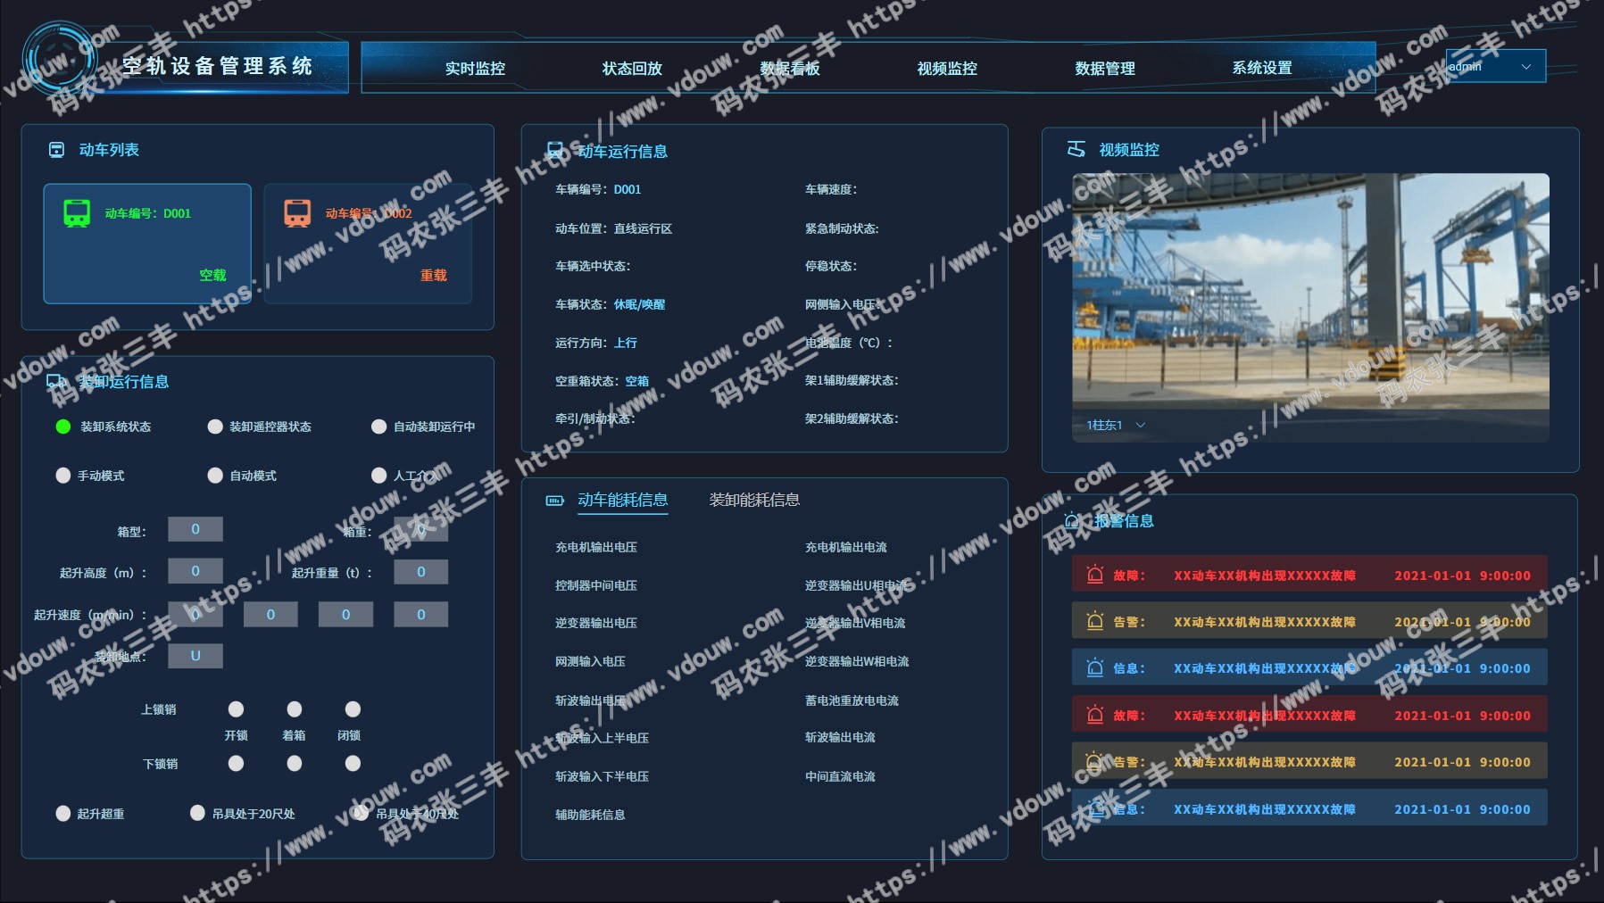This screenshot has height=903, width=1604.
Task: Click the green train icon for D001
Action: point(77,213)
